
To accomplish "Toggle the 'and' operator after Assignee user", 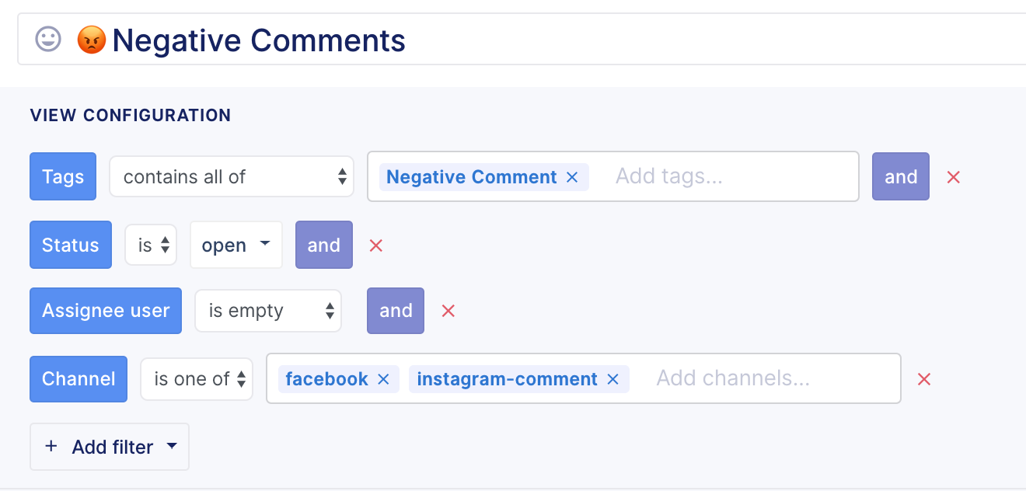I will (396, 310).
